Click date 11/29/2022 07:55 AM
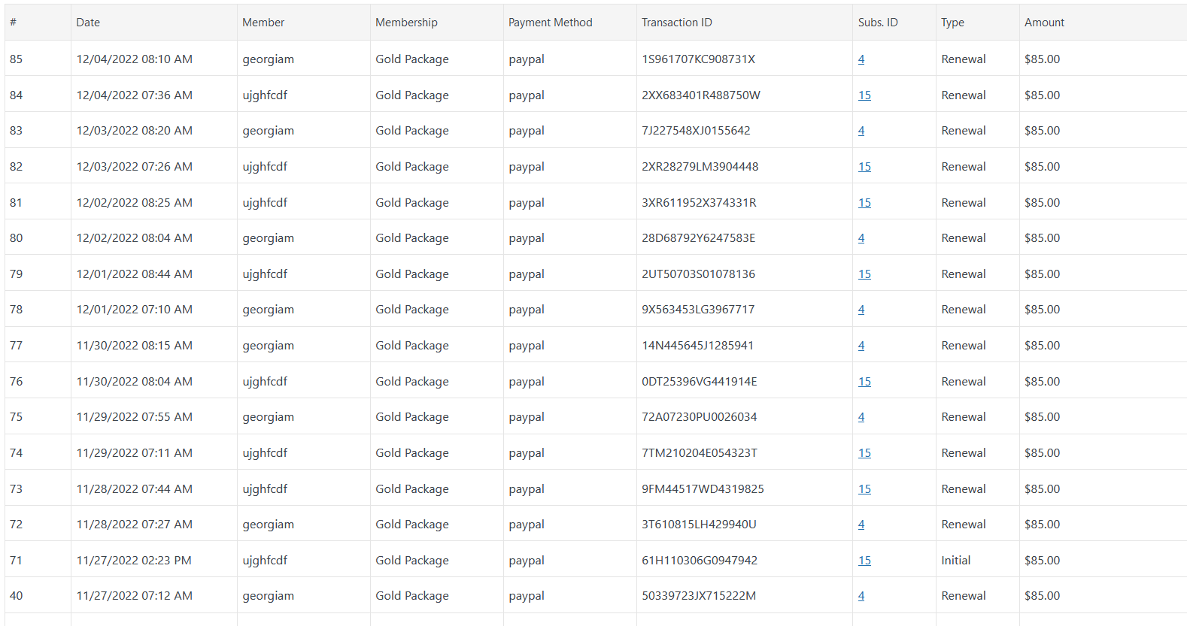 point(134,417)
